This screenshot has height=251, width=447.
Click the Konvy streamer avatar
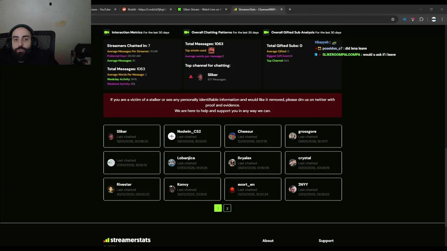pos(171,189)
